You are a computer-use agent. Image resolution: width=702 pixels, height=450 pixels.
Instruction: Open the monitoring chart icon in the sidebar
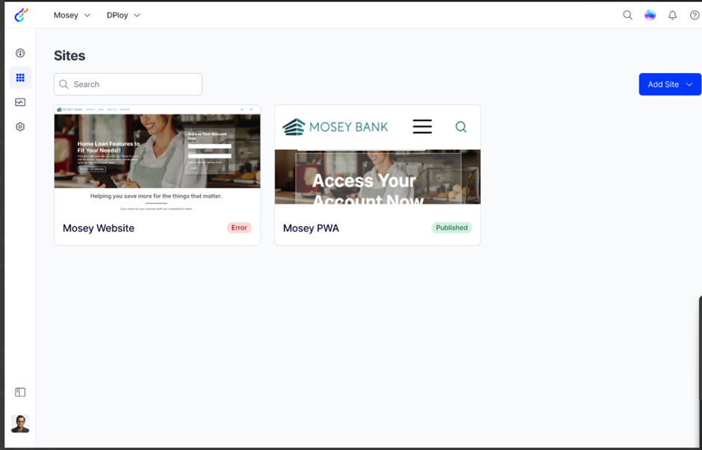20,102
